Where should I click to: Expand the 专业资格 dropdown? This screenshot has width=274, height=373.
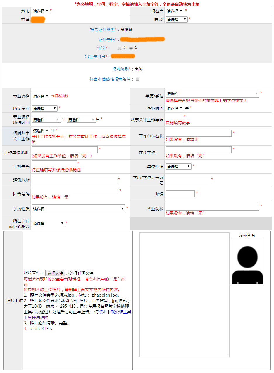click(41, 96)
